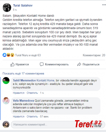Viewport: 106px width, 132px height.
Task: Open the post options three-dot menu
Action: coord(104,5)
